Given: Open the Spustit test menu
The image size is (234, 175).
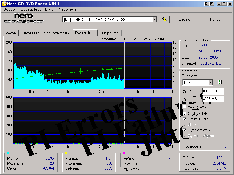Looking at the screenshot, I should pos(30,9).
